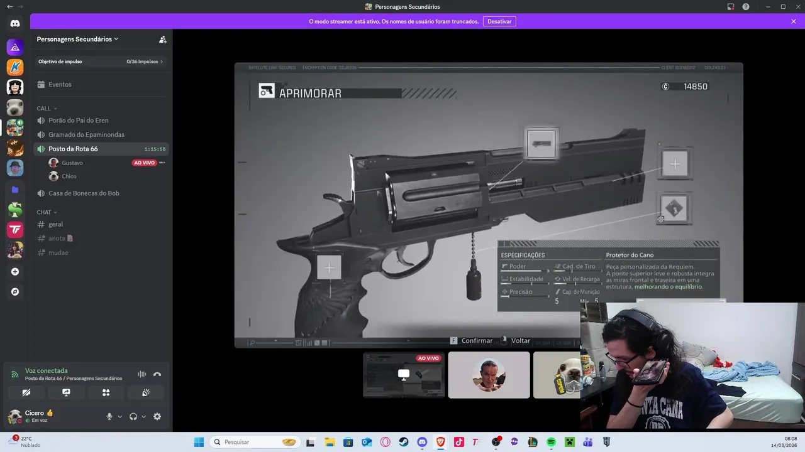Click the add a server plus icon
The image size is (805, 452).
pos(15,272)
